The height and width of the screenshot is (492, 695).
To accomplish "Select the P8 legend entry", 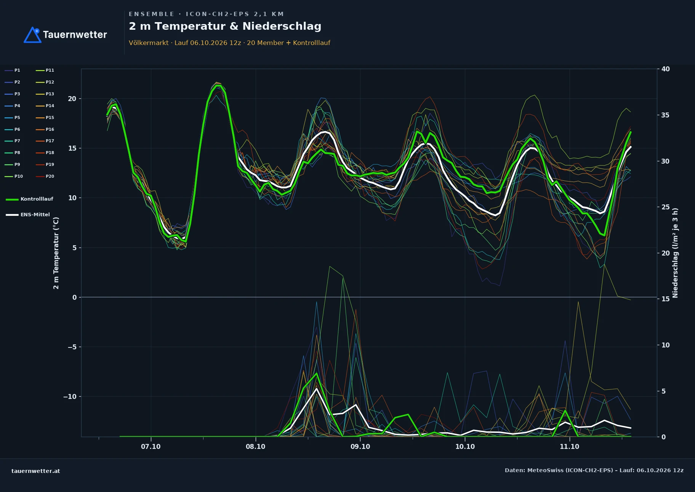I will [x=13, y=153].
